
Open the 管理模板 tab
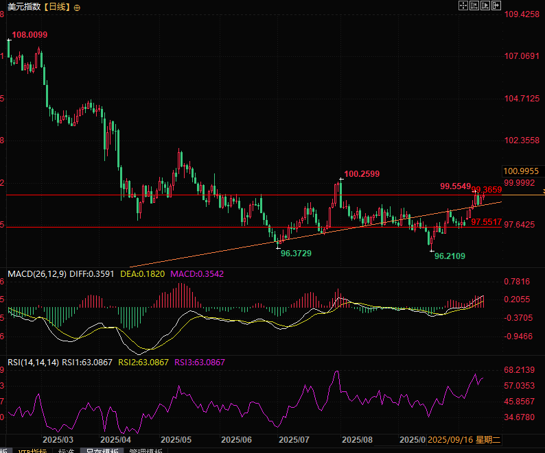pyautogui.click(x=144, y=452)
